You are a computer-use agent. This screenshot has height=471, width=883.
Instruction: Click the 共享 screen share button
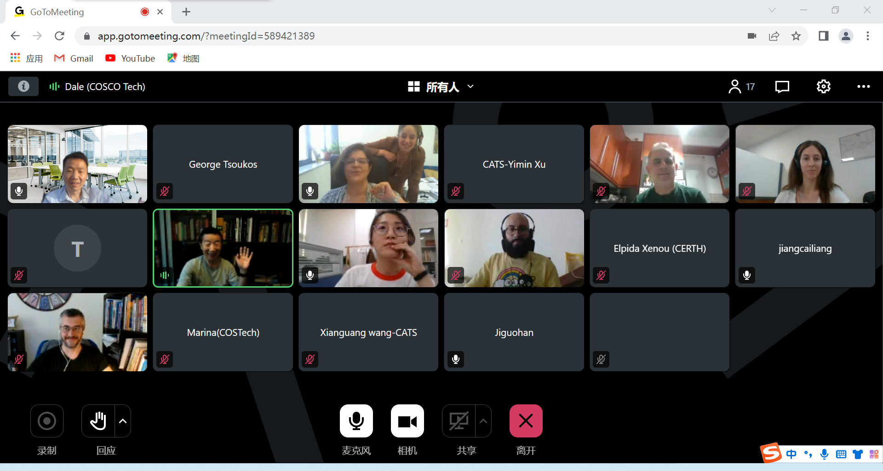459,421
